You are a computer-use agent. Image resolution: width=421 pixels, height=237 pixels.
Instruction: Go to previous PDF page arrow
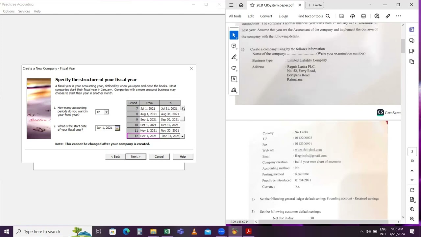pos(412,171)
